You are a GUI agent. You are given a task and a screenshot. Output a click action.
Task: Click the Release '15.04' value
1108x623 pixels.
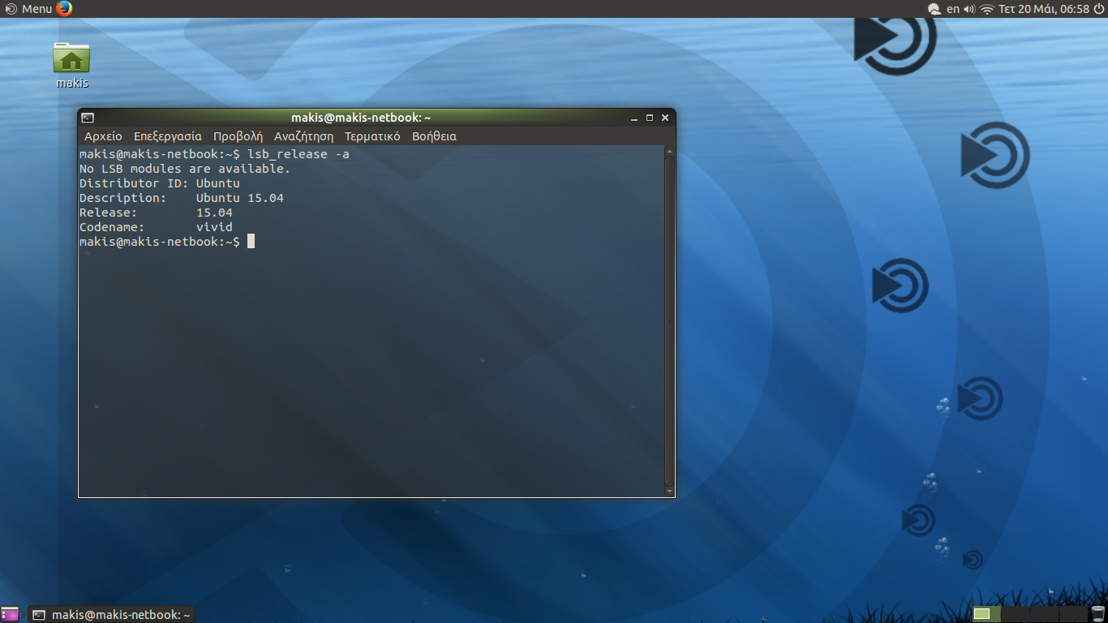pos(214,213)
